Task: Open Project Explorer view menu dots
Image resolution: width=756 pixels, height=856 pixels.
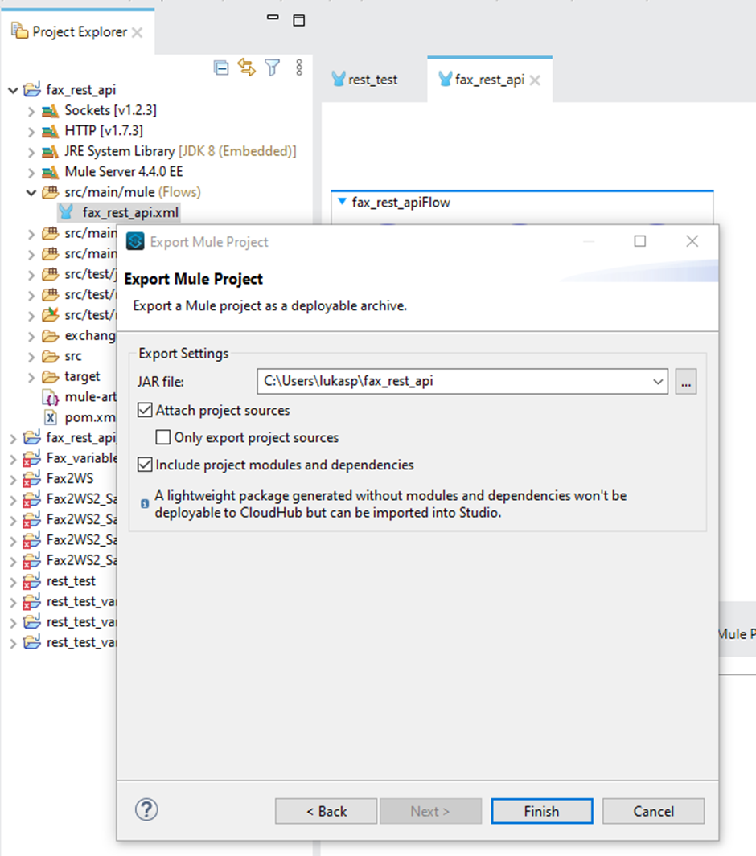Action: tap(299, 68)
